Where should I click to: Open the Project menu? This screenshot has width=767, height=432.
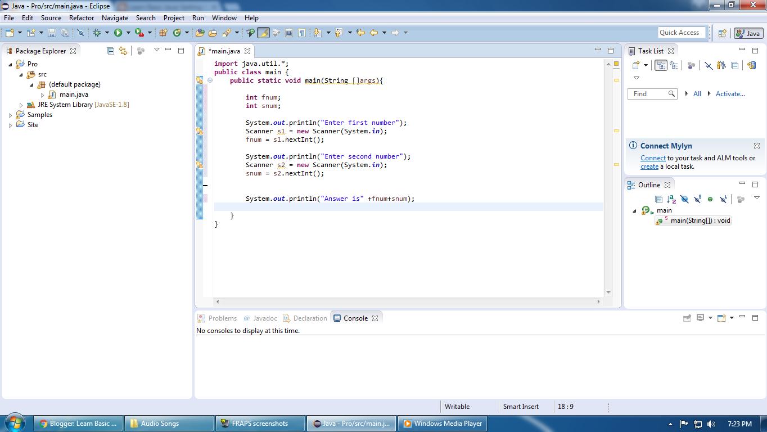[174, 17]
